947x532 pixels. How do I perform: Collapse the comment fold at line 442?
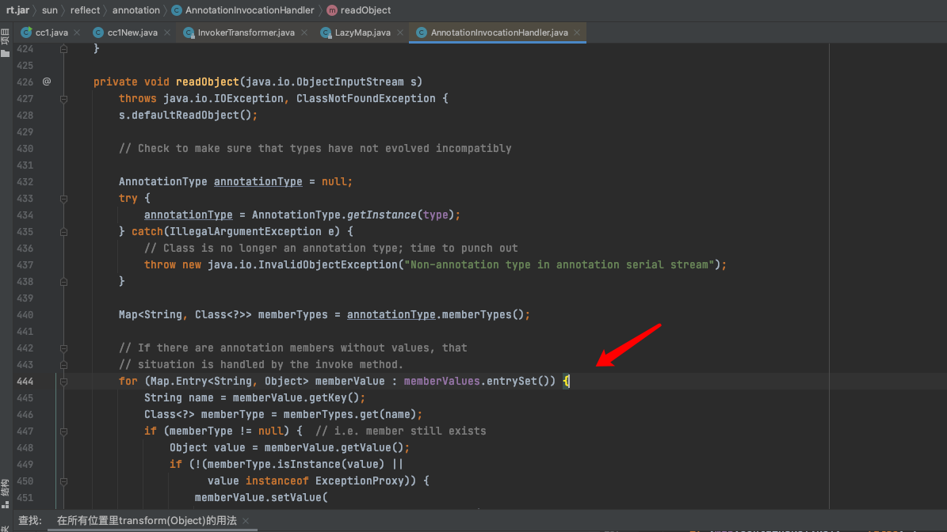coord(63,348)
